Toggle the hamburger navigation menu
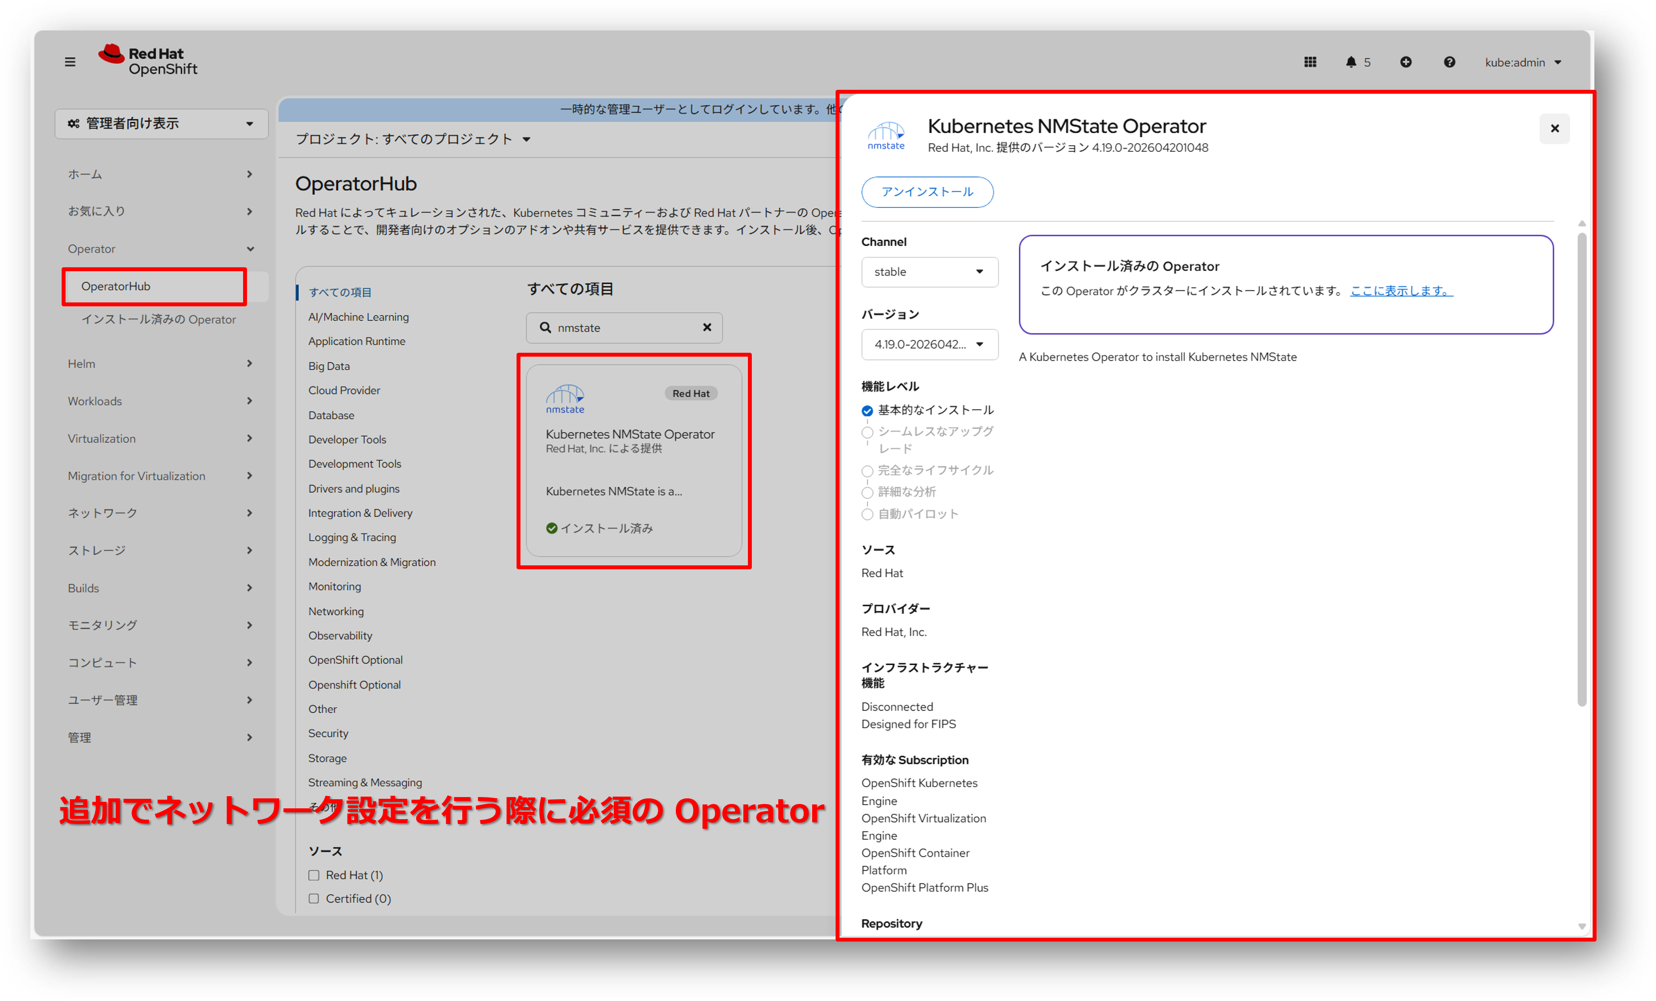This screenshot has width=1656, height=1001. click(x=70, y=62)
